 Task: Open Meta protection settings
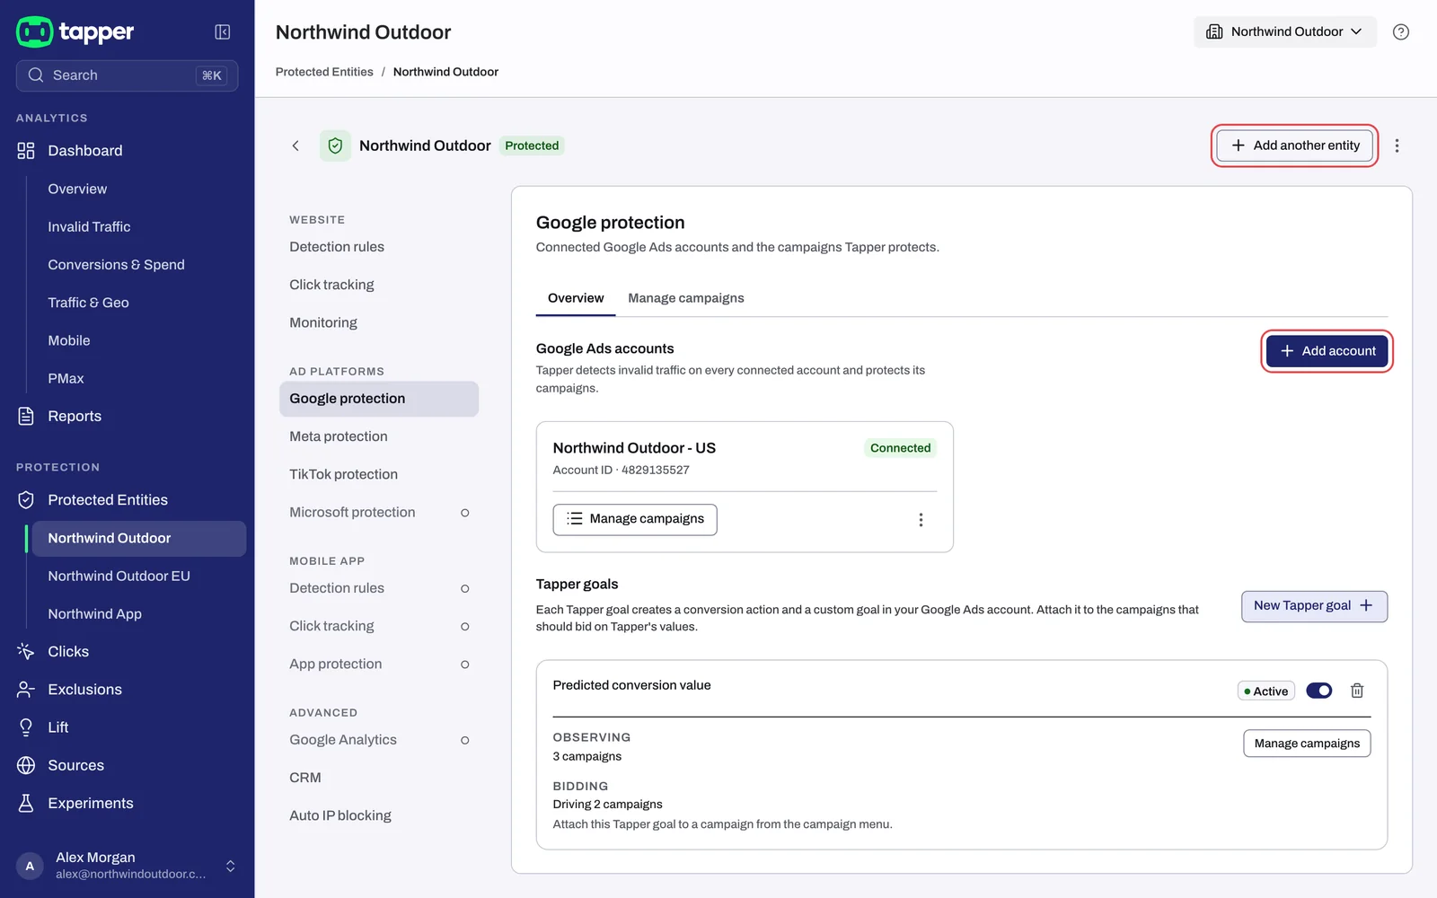pyautogui.click(x=379, y=436)
